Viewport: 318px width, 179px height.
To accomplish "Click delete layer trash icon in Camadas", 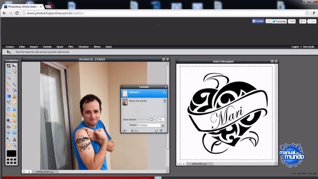I will click(161, 130).
